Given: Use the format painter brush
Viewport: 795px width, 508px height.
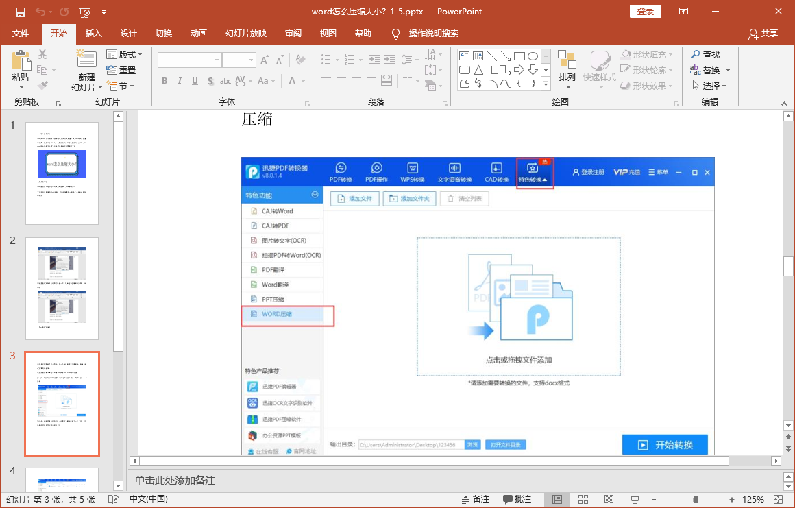Looking at the screenshot, I should click(42, 85).
